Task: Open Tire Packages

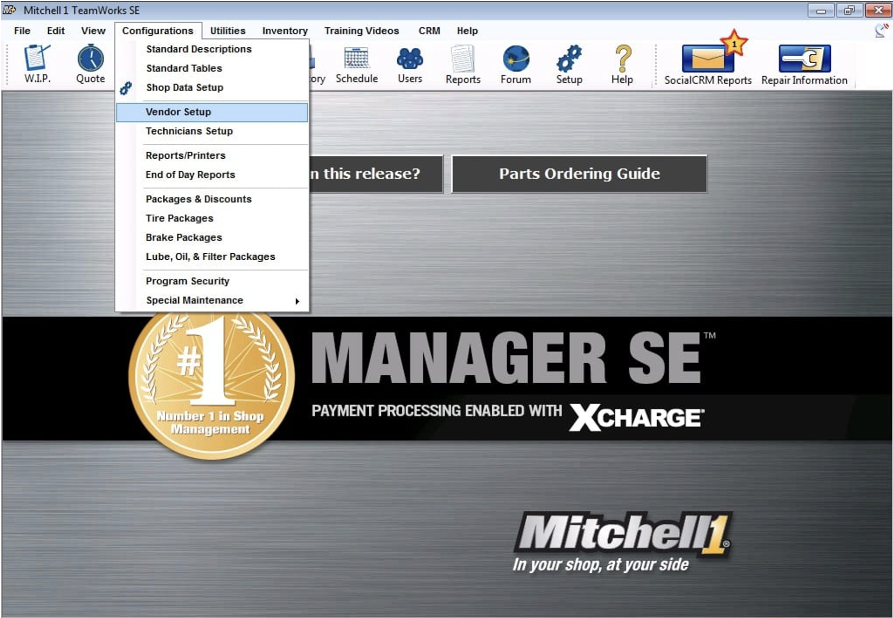Action: click(x=212, y=218)
